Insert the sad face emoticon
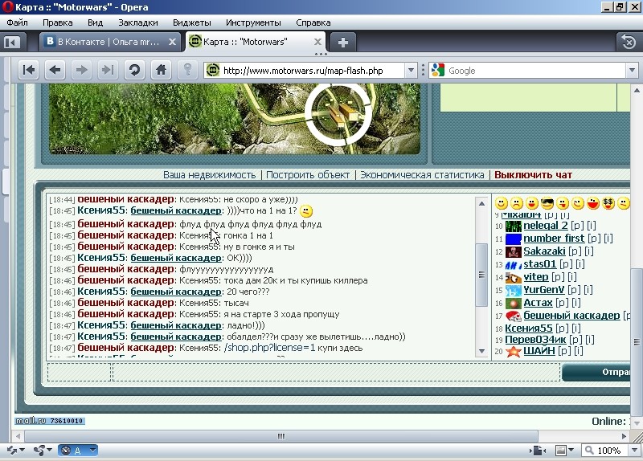 click(517, 203)
